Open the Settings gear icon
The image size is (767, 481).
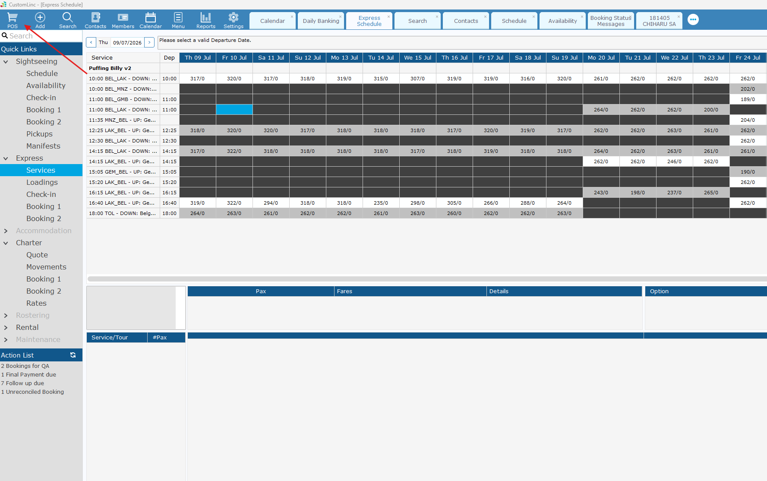pyautogui.click(x=234, y=18)
